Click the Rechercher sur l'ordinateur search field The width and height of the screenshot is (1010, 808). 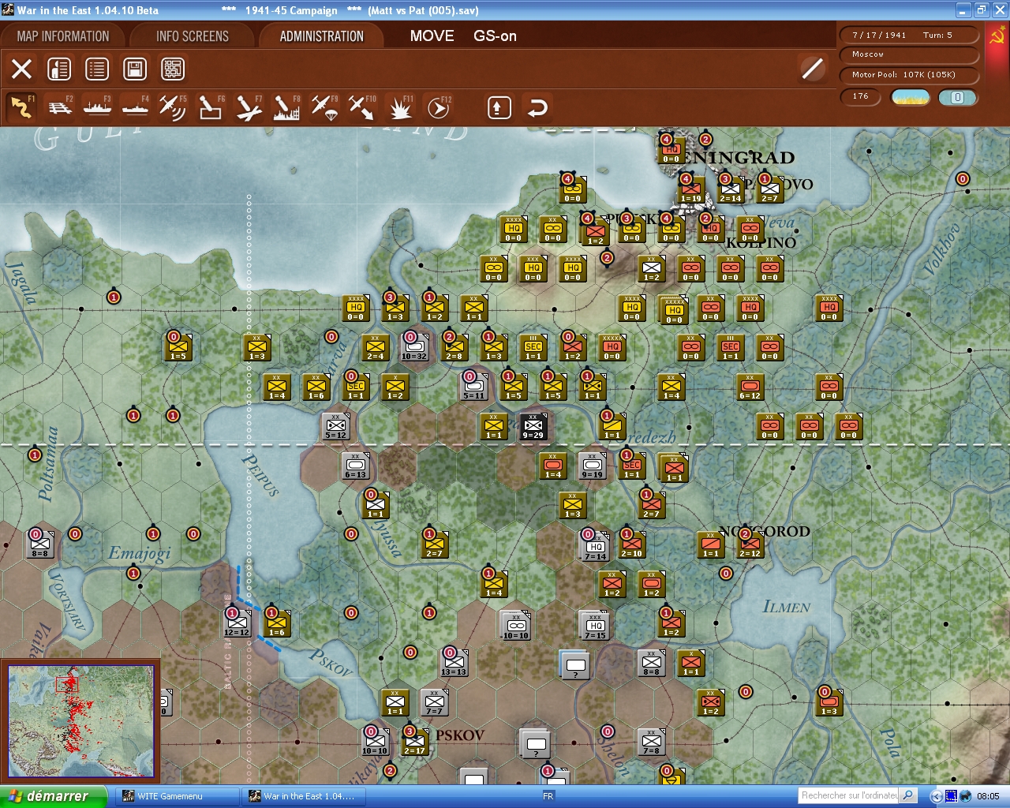[x=849, y=795]
